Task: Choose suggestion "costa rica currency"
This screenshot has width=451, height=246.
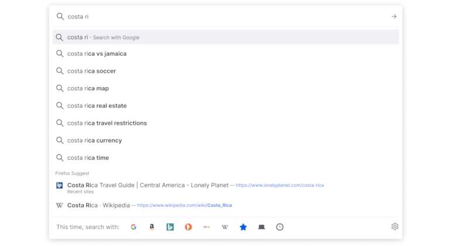Action: pyautogui.click(x=225, y=141)
